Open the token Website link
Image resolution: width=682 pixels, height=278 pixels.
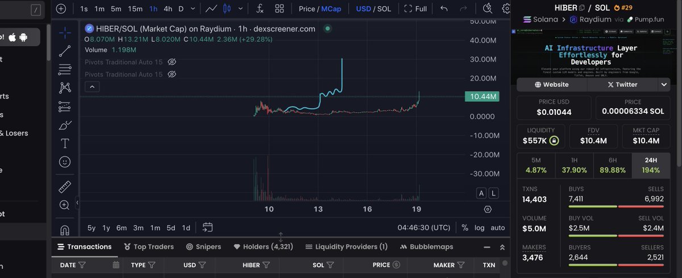pyautogui.click(x=551, y=84)
